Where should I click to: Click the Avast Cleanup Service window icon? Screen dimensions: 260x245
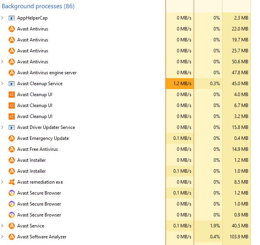click(x=12, y=84)
